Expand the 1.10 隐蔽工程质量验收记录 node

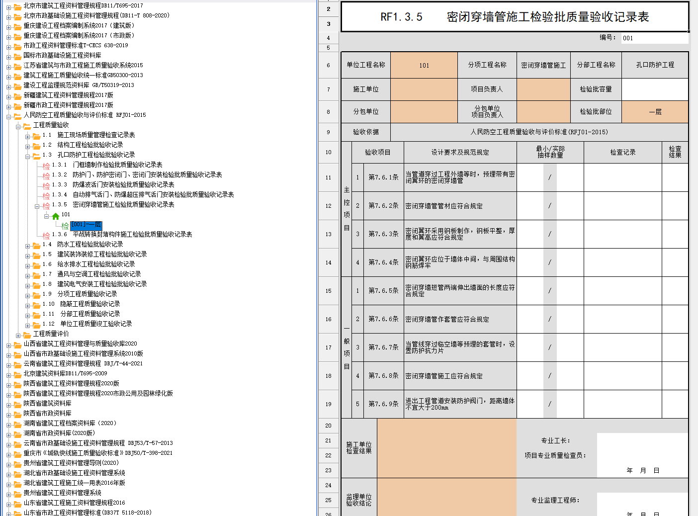[x=27, y=305]
